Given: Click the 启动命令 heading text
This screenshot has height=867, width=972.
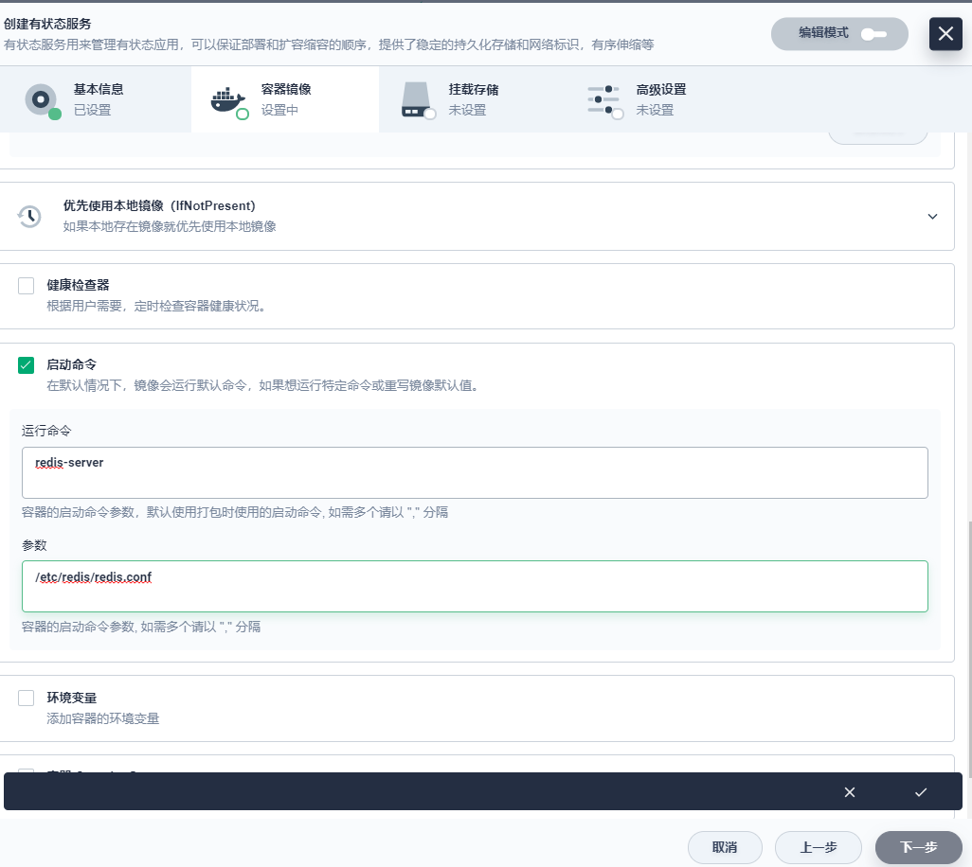Looking at the screenshot, I should click(72, 364).
